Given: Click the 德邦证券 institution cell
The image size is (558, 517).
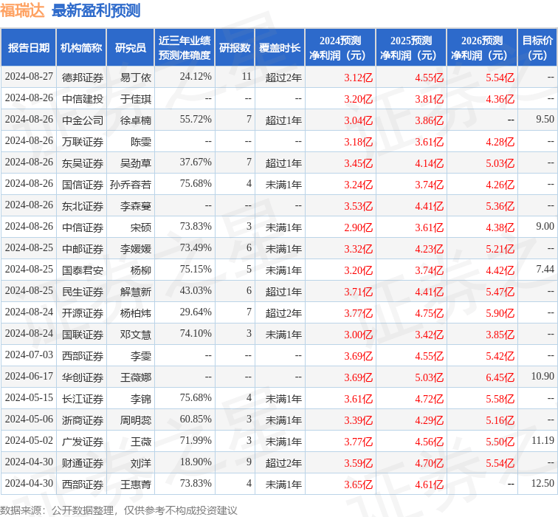Looking at the screenshot, I should 83,78.
